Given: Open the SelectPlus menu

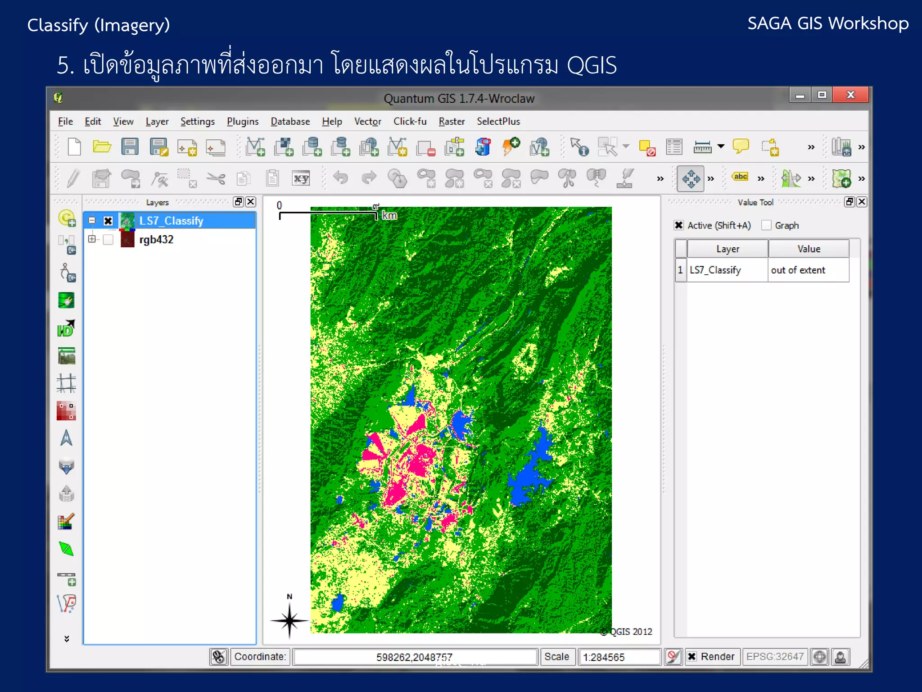Looking at the screenshot, I should [498, 122].
